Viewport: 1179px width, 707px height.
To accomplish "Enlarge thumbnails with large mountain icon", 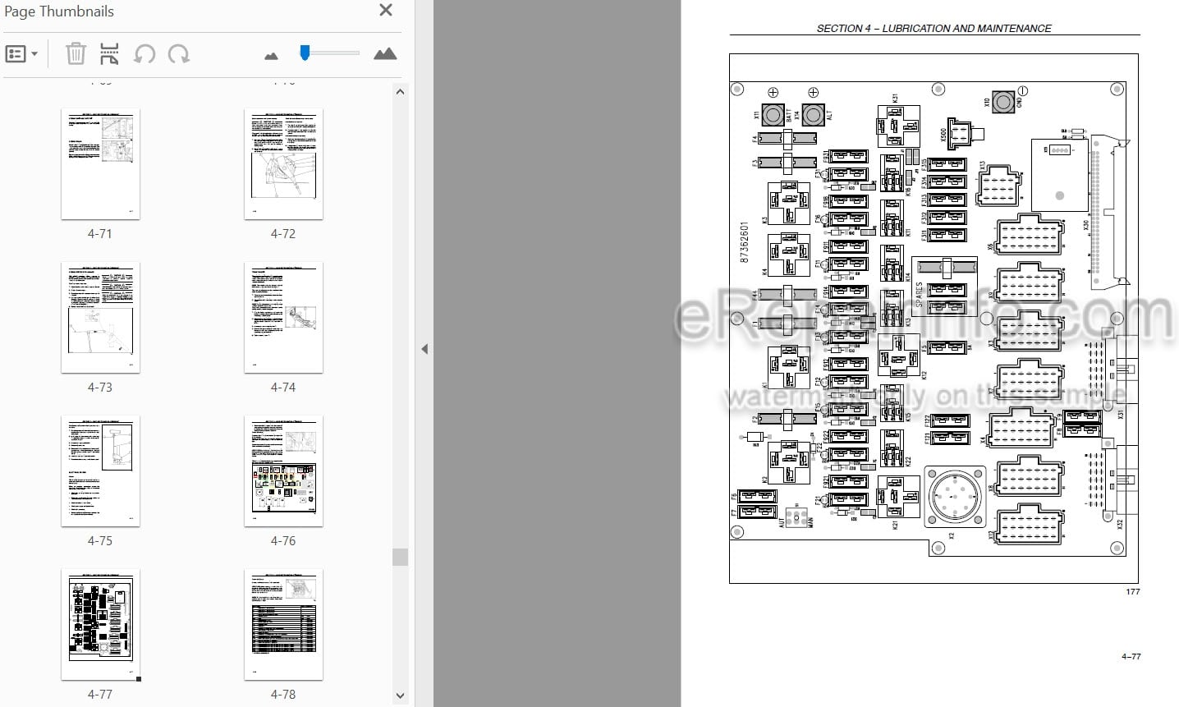I will pos(385,54).
